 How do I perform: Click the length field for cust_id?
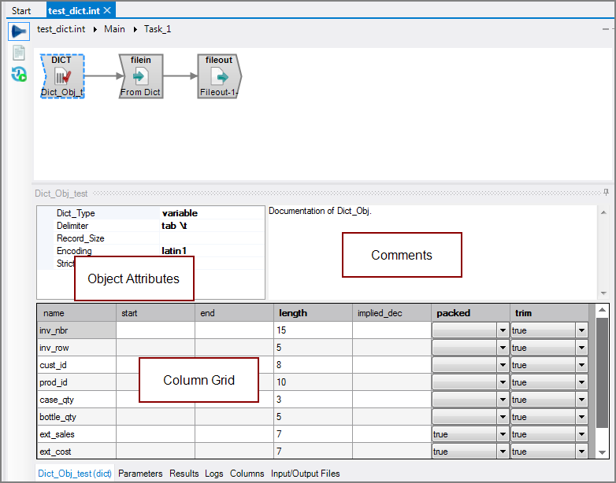312,365
